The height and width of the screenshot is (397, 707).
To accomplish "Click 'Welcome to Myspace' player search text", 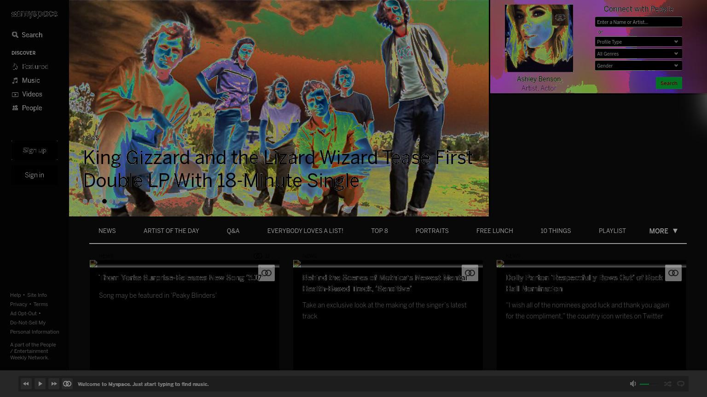I will (x=143, y=384).
